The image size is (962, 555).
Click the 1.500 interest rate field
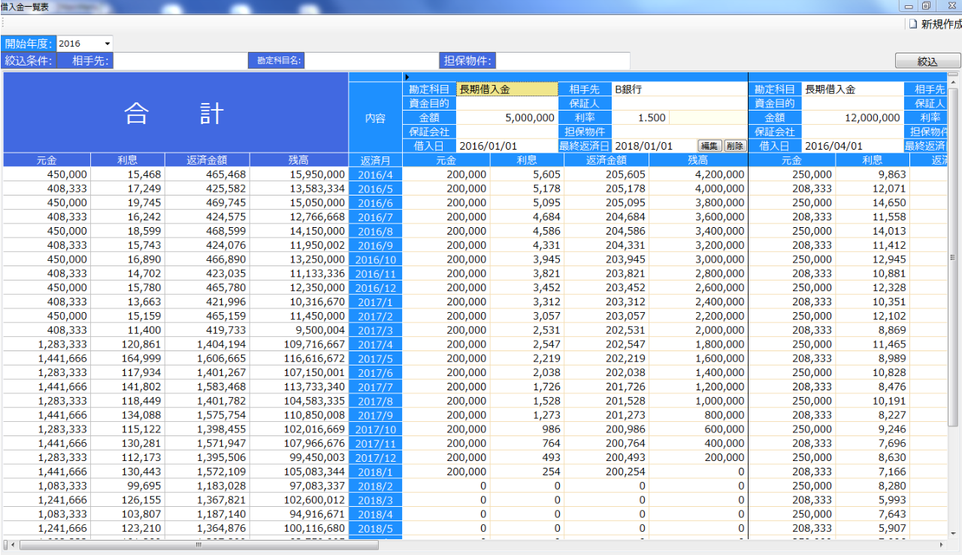pyautogui.click(x=640, y=117)
